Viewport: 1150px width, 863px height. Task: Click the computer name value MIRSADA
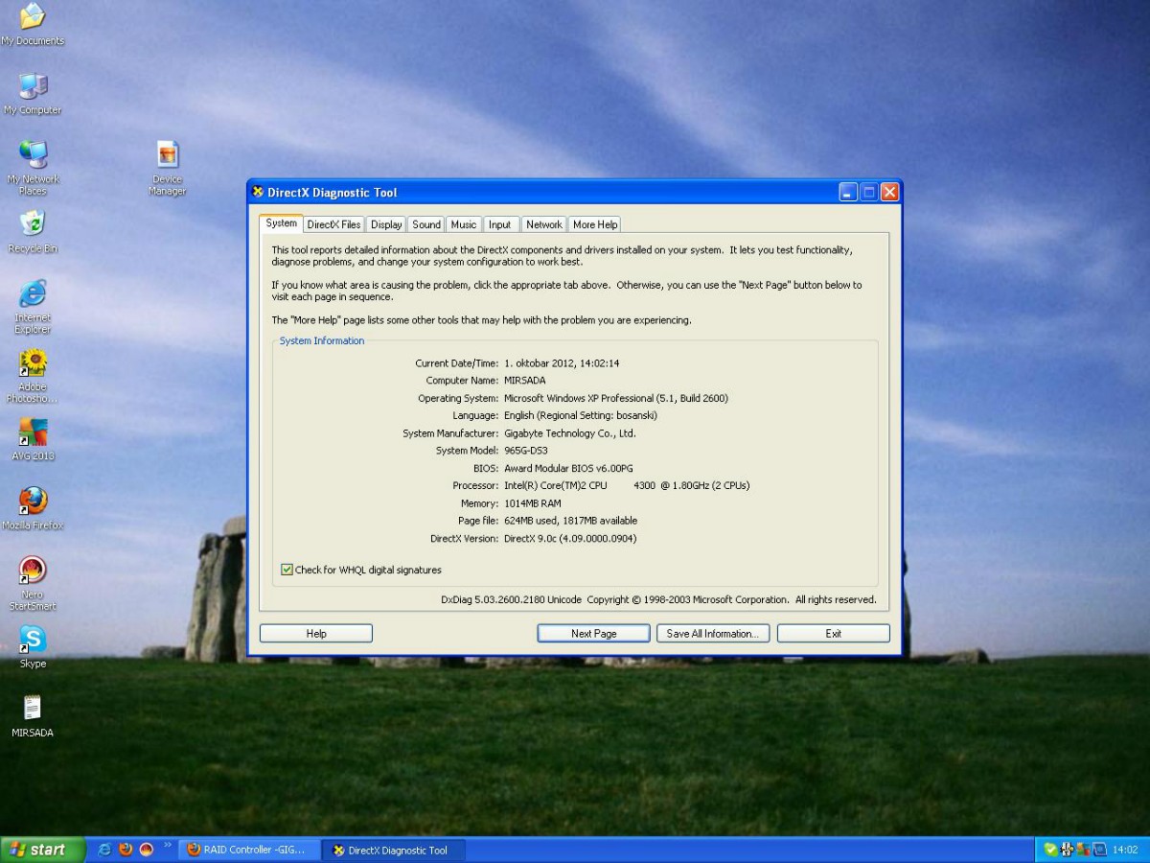(525, 381)
